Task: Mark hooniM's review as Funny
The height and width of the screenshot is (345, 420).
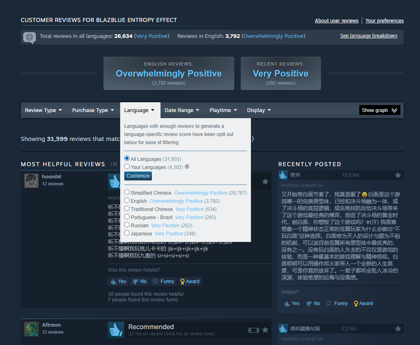Action: point(163,281)
